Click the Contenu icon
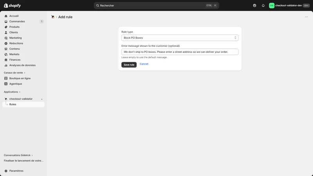Viewport: 313px width, 176px height. click(6, 48)
